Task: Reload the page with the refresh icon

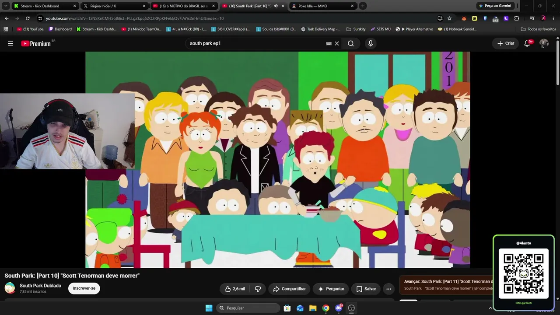Action: [x=28, y=18]
